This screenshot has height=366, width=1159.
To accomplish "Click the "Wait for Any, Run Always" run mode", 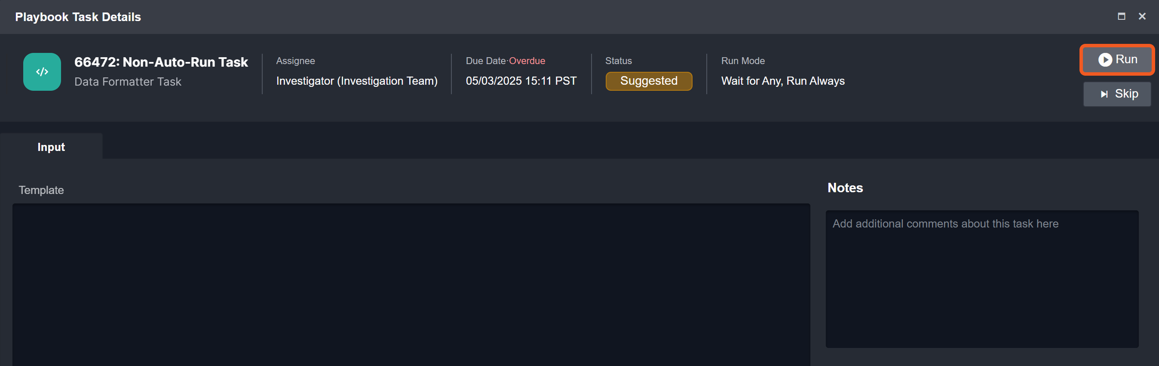I will click(x=782, y=81).
